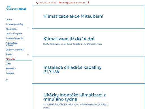Expand the Servis submenu arrow
The height and width of the screenshot is (109, 145).
[x=28, y=54]
